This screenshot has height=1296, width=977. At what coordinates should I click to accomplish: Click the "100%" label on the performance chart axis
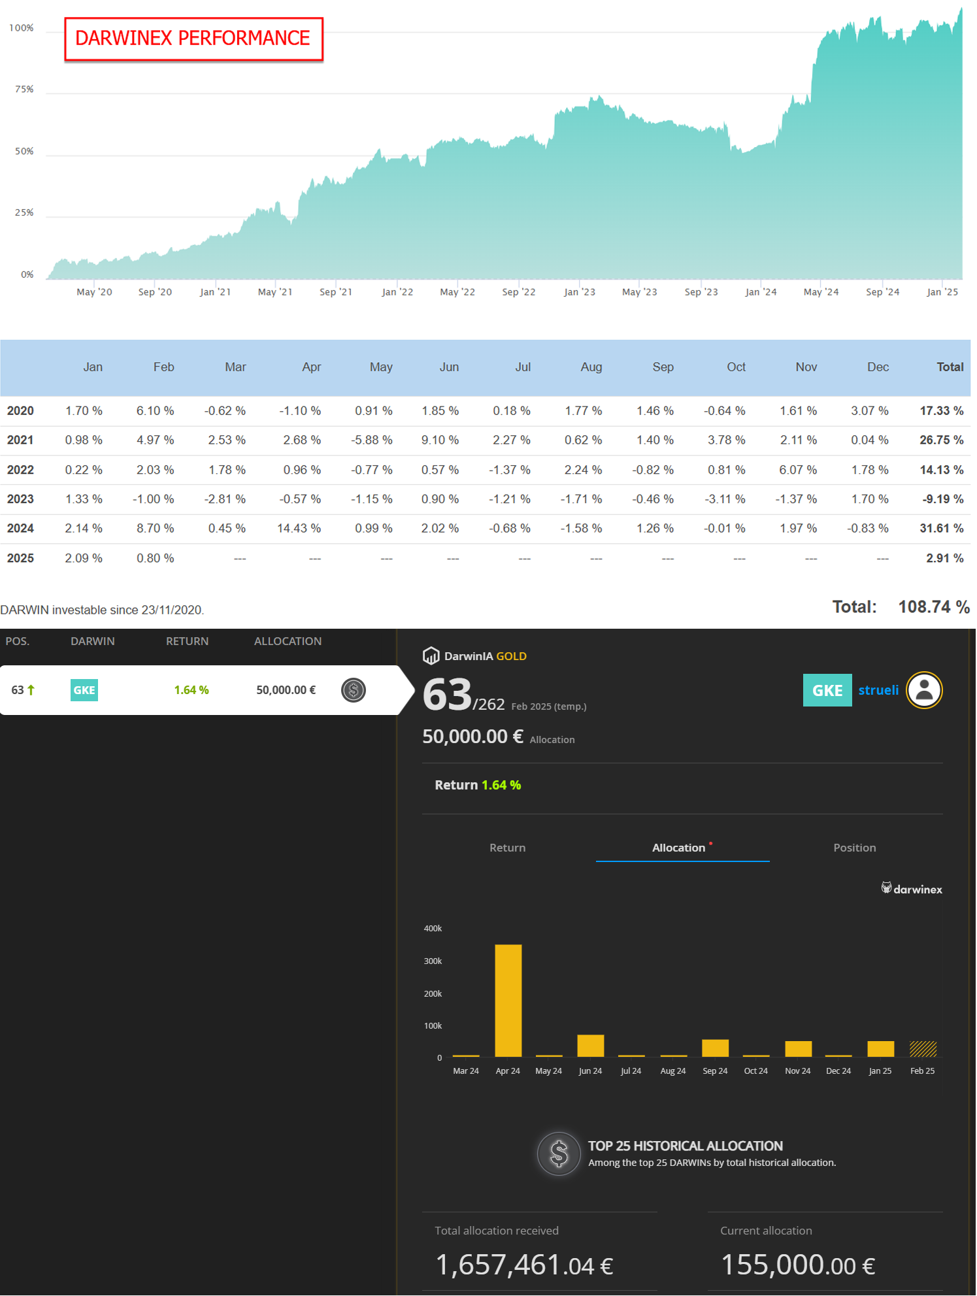[x=22, y=27]
